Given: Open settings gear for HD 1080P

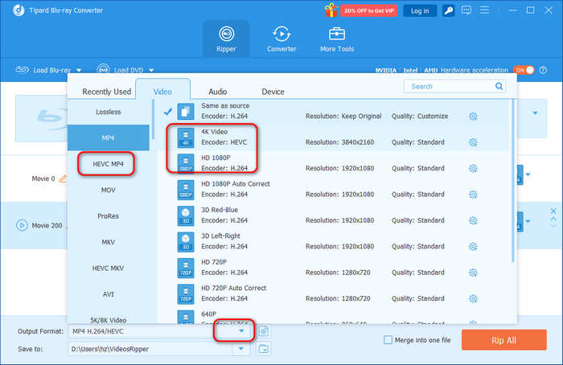Looking at the screenshot, I should coord(473,168).
